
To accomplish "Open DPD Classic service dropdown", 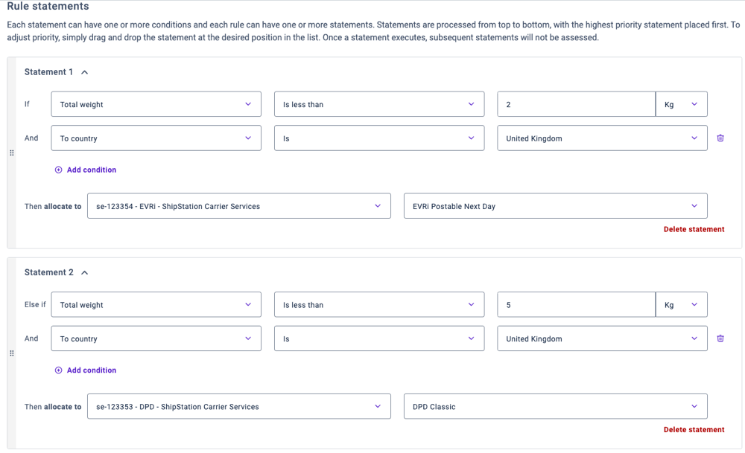I will click(x=555, y=407).
